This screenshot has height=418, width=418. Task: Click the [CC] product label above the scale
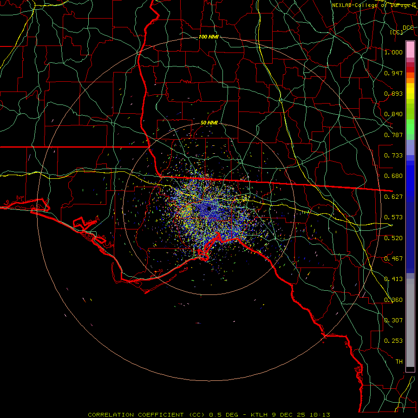coord(397,32)
